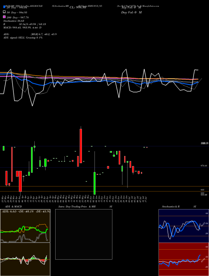Click the tall green candlestick at chart bottom
This screenshot has width=209, height=276.
click(94, 183)
